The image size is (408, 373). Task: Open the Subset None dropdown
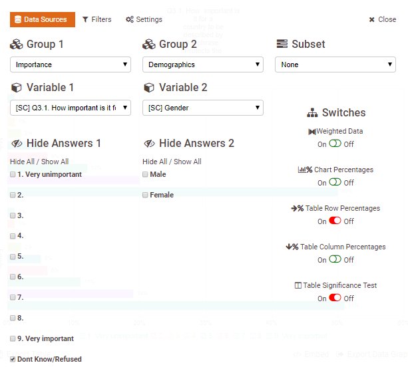pyautogui.click(x=335, y=64)
